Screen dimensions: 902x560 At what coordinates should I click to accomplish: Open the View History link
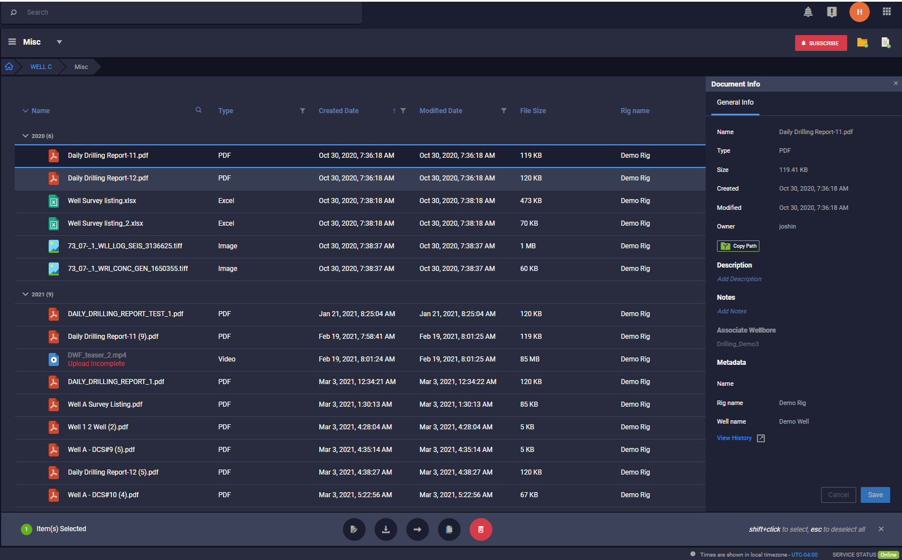click(x=734, y=438)
